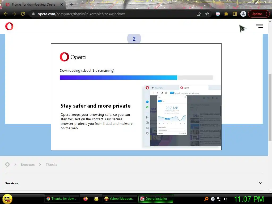Switch to Chrome 'Thanks for dow...' taskbar item
The height and width of the screenshot is (204, 272).
pos(62,199)
